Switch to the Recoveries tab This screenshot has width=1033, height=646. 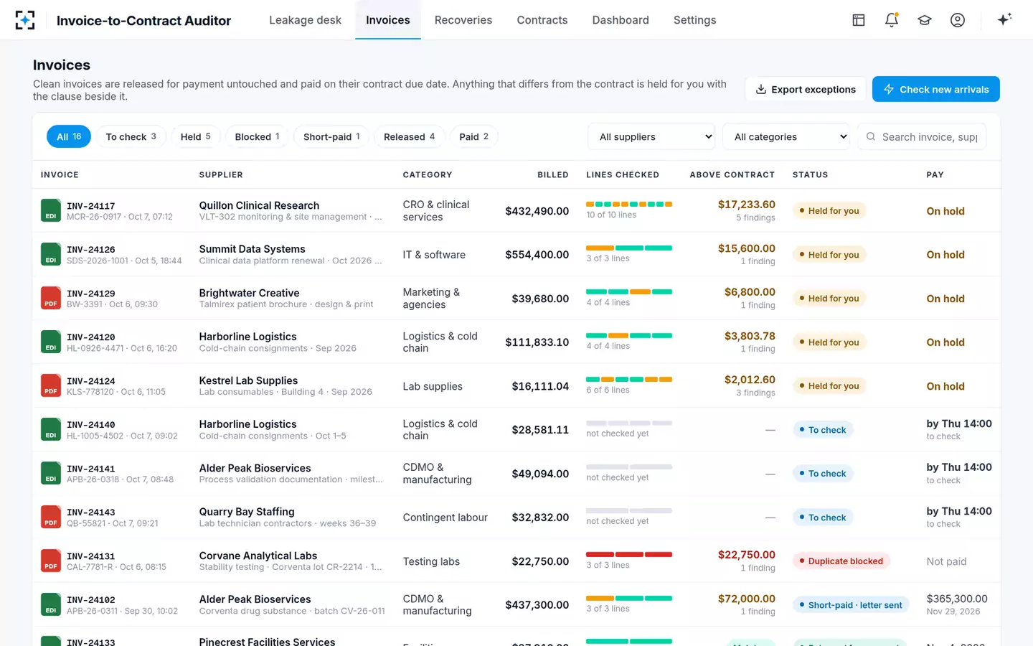463,20
